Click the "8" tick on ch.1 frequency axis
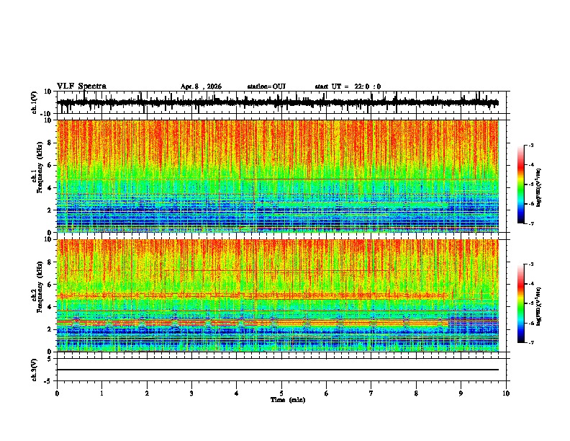 [50, 143]
